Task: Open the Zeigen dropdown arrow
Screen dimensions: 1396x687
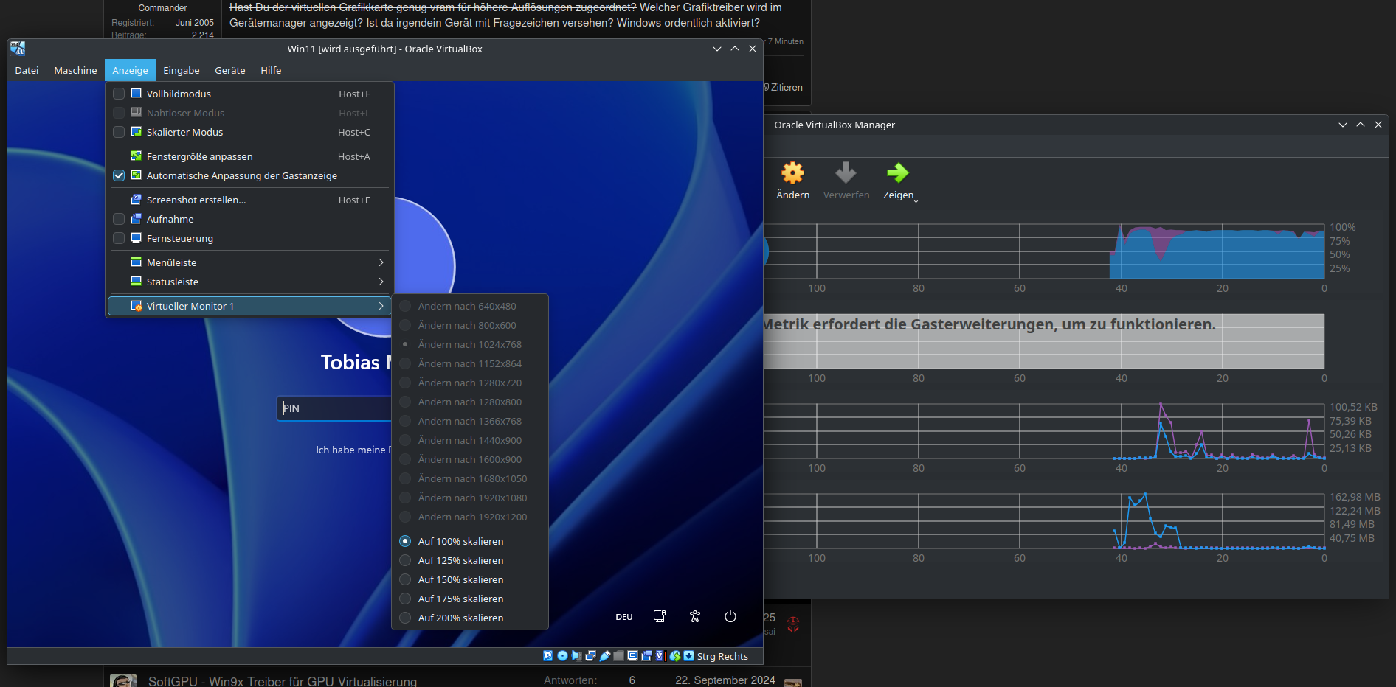Action: point(916,200)
